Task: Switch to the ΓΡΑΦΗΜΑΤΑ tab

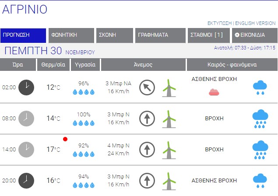Action: pos(159,35)
